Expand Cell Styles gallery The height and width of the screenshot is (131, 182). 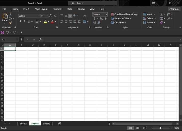pos(118,22)
